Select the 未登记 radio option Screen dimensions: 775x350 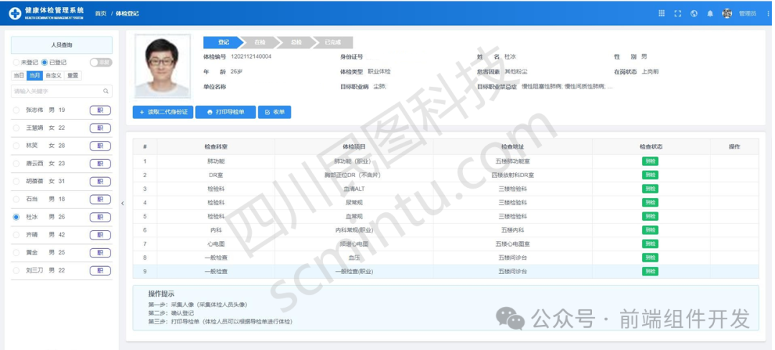pyautogui.click(x=17, y=62)
